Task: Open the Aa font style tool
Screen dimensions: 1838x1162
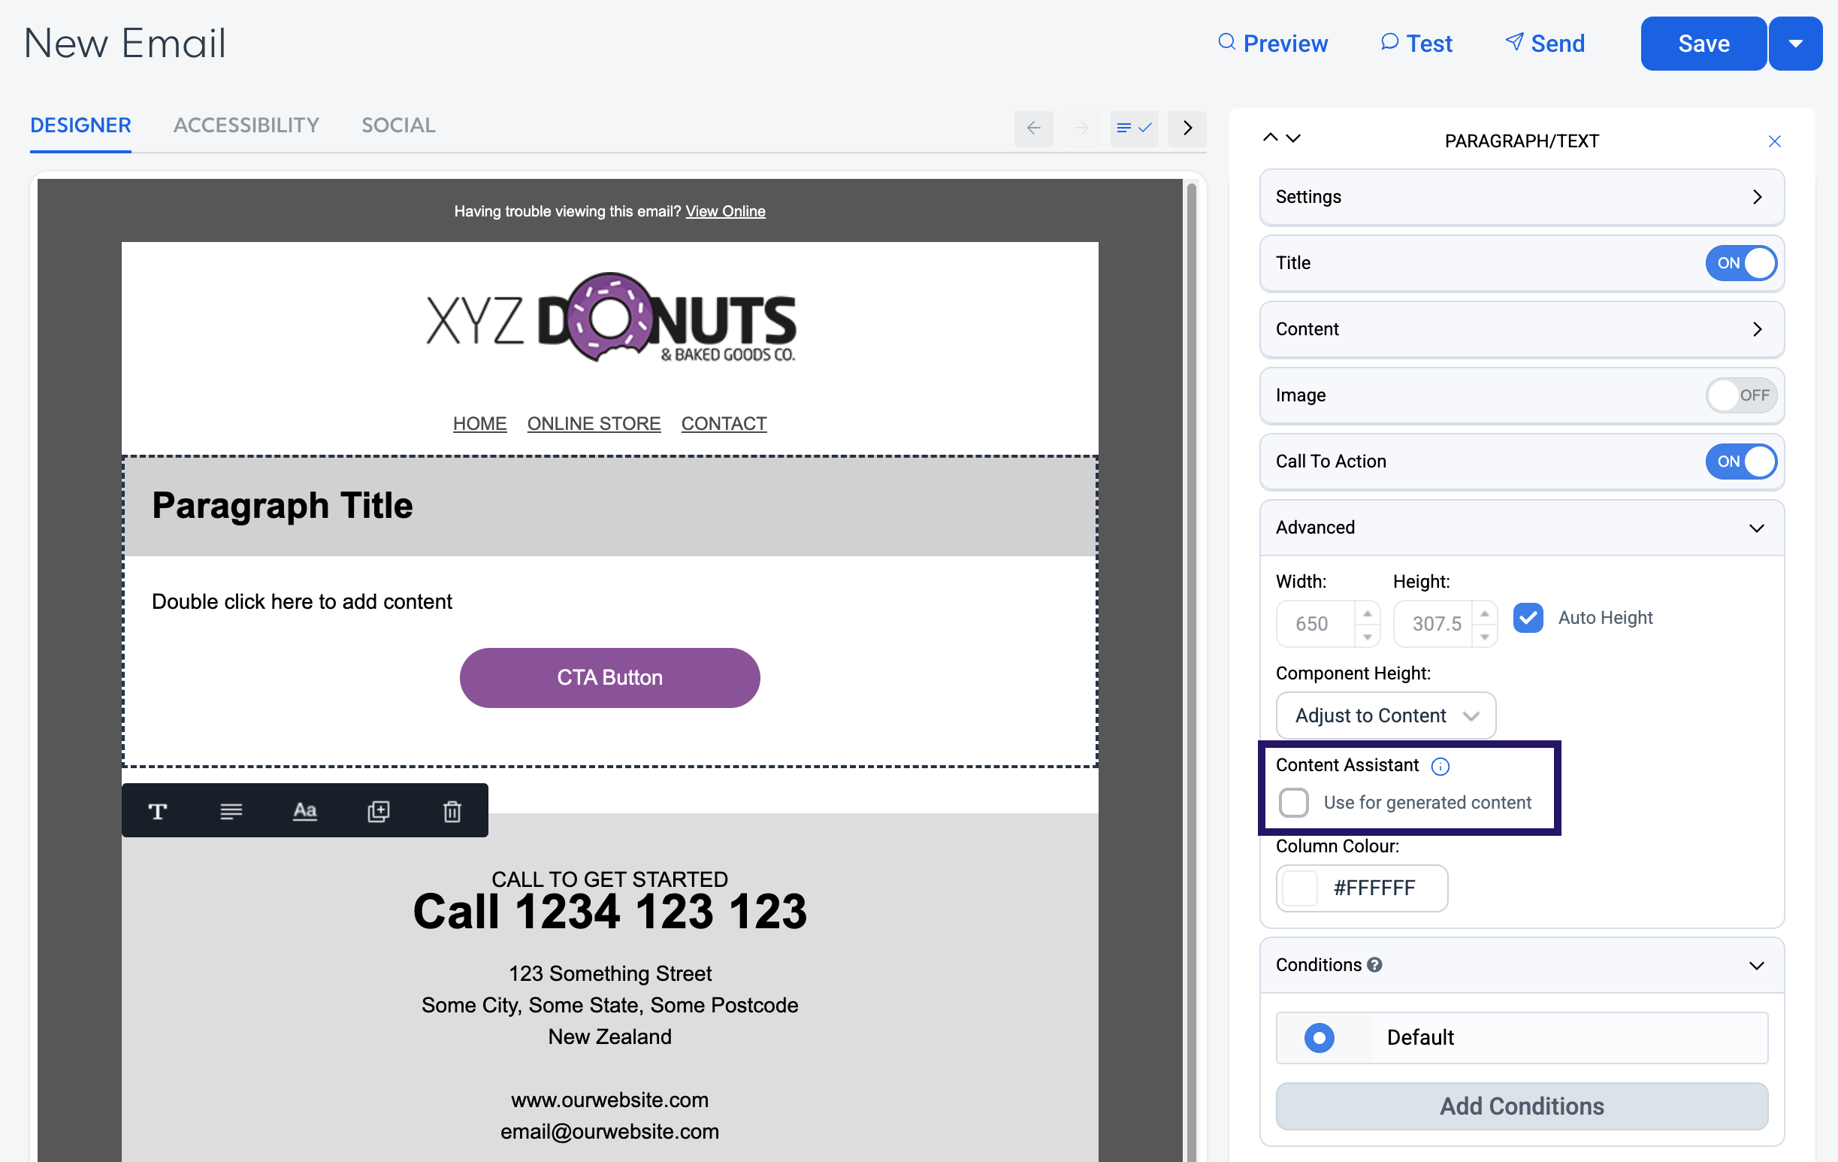Action: (304, 811)
